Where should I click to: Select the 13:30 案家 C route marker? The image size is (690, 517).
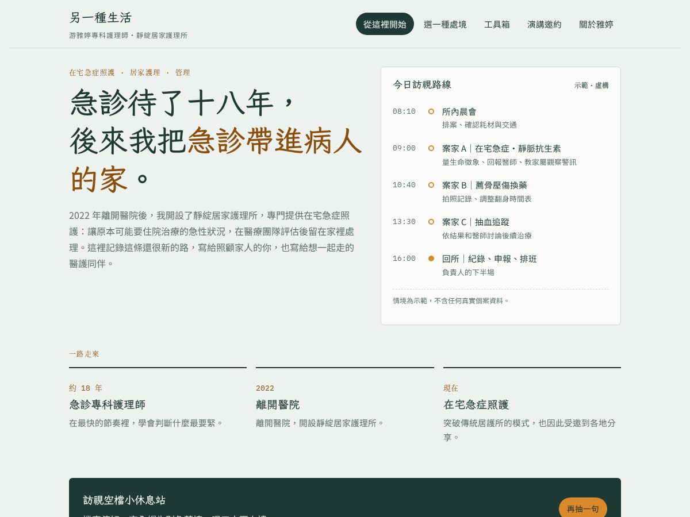tap(431, 222)
